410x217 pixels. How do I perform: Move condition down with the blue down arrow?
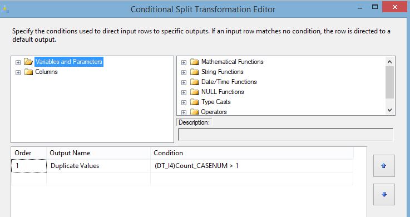384,195
